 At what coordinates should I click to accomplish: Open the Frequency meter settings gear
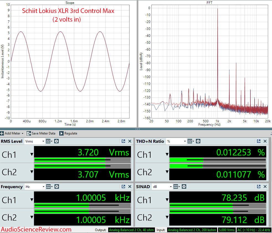coord(56,187)
